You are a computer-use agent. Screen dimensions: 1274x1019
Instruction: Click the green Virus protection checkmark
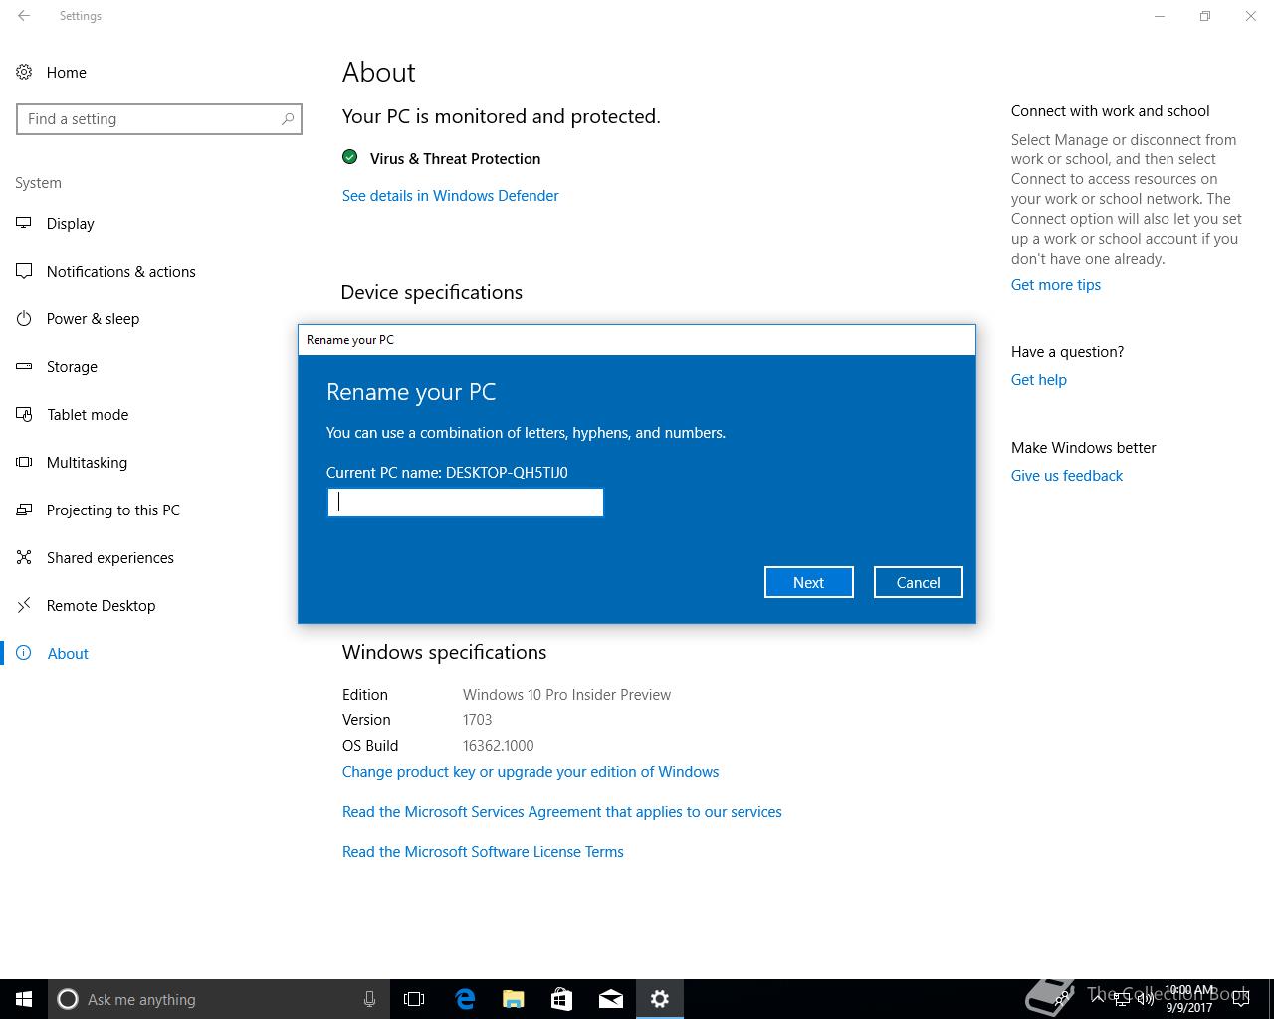[349, 157]
